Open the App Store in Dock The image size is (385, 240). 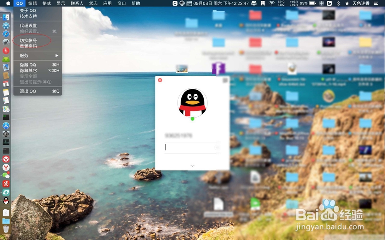point(6,126)
